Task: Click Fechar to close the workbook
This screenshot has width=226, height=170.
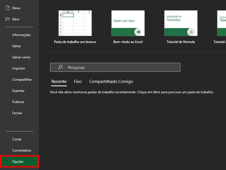Action: [x=17, y=113]
